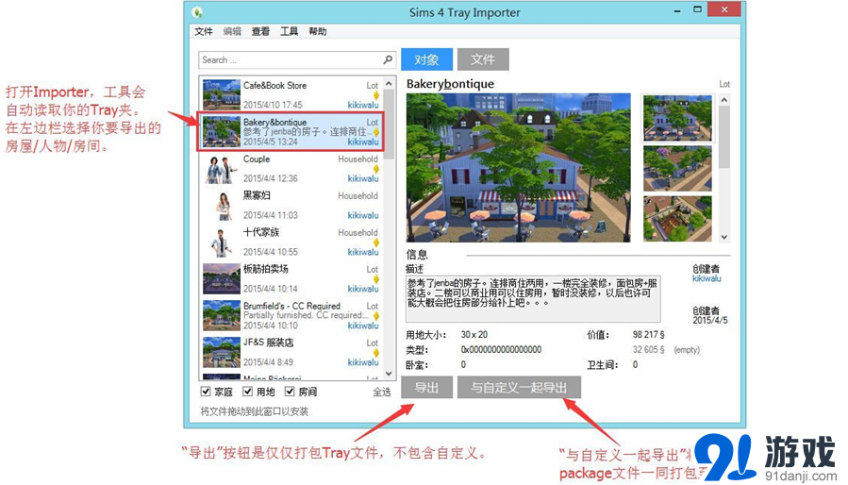Click kikiwalu link on JF&S 服装店 row
This screenshot has height=485, width=848.
pos(363,362)
